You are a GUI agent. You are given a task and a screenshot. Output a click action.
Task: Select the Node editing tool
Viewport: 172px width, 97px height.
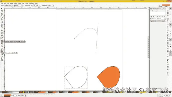(x=2, y=11)
